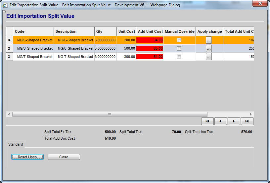The height and width of the screenshot is (183, 270).
Task: Open the Standard tab
Action: coord(16,144)
